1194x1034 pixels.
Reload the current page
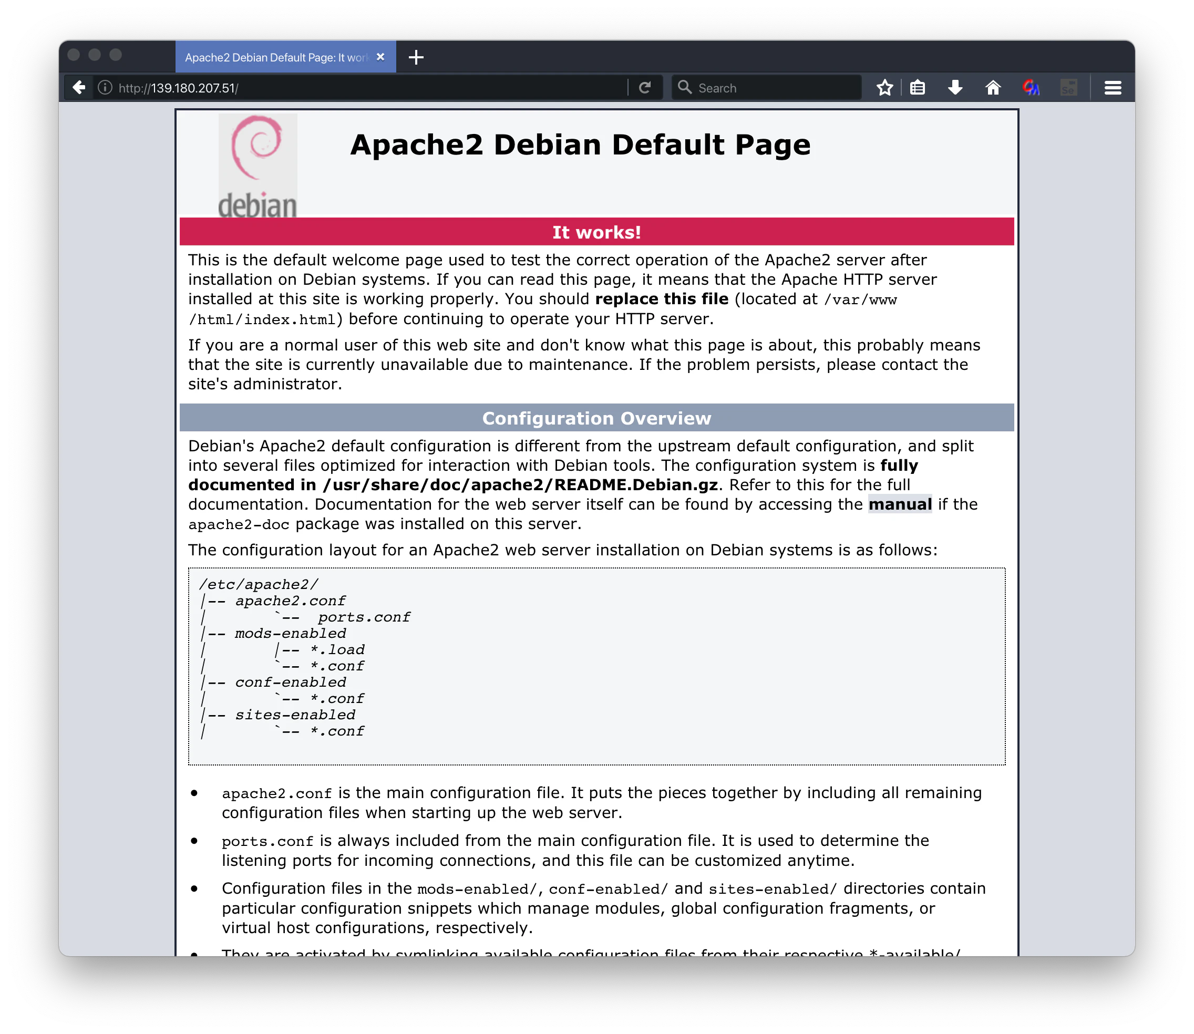point(645,88)
